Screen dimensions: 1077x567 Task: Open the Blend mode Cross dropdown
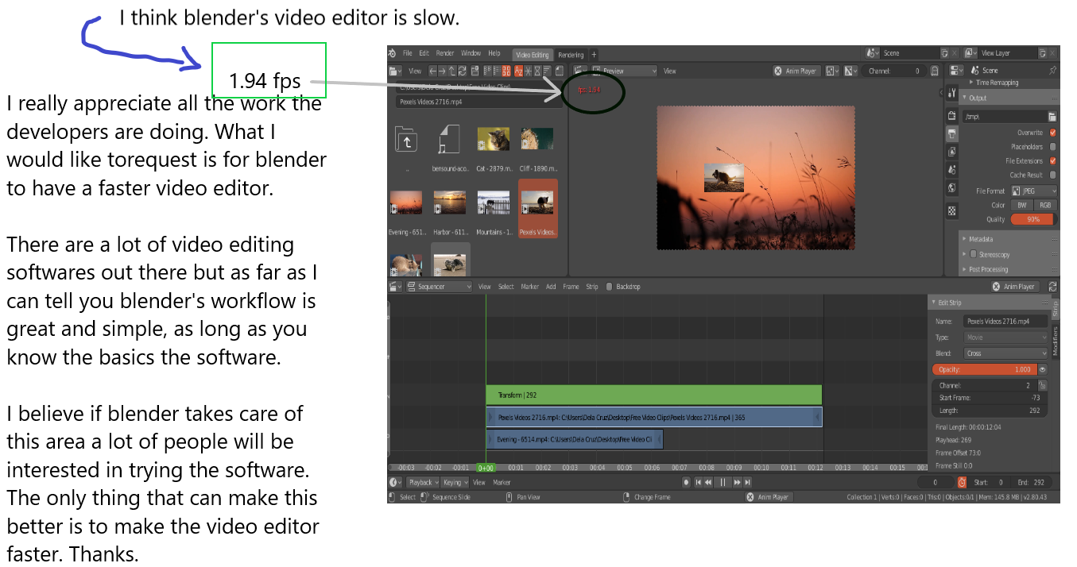pyautogui.click(x=1006, y=353)
